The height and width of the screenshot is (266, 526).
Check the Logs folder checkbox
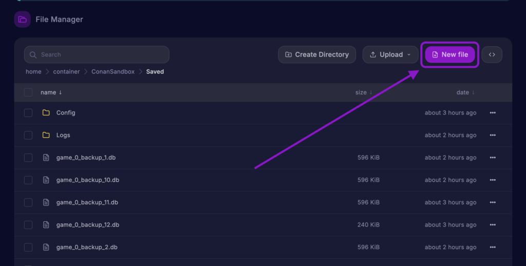[28, 135]
